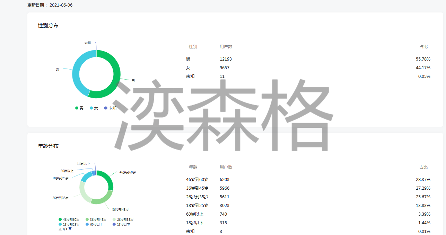Toggle the 女 legend item under gender chart

94,108
